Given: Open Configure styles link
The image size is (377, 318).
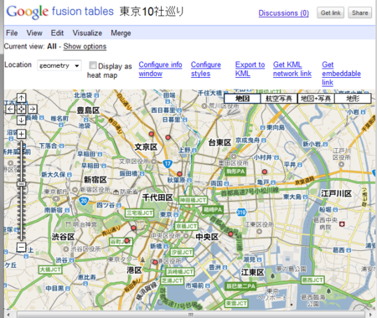Looking at the screenshot, I should coord(206,69).
